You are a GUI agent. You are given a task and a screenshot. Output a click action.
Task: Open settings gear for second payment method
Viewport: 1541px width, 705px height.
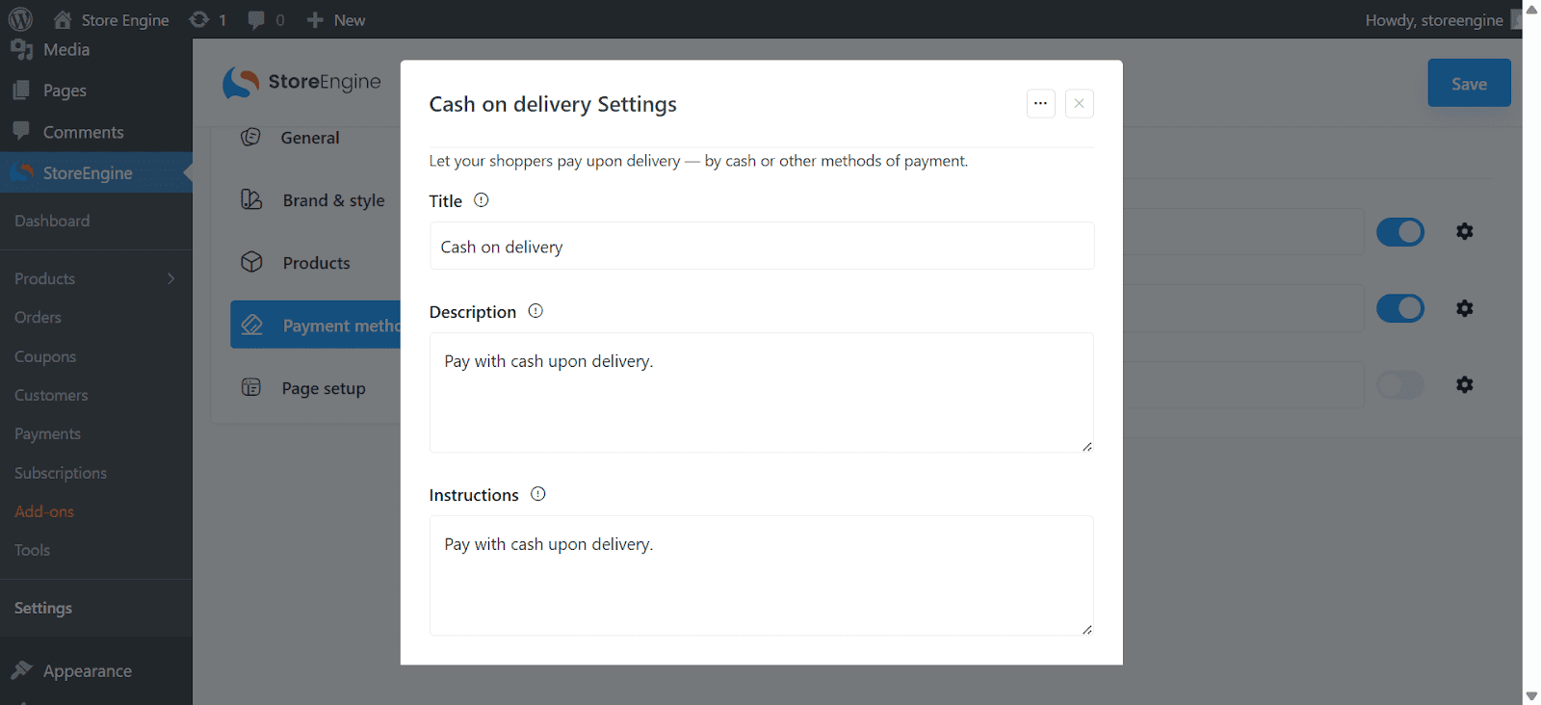tap(1465, 308)
